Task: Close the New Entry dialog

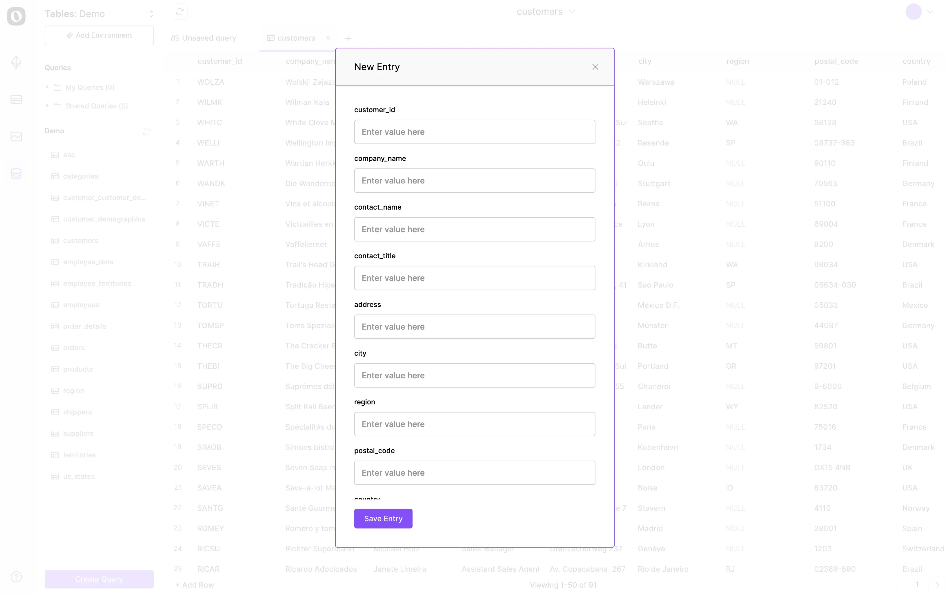Action: pos(595,67)
